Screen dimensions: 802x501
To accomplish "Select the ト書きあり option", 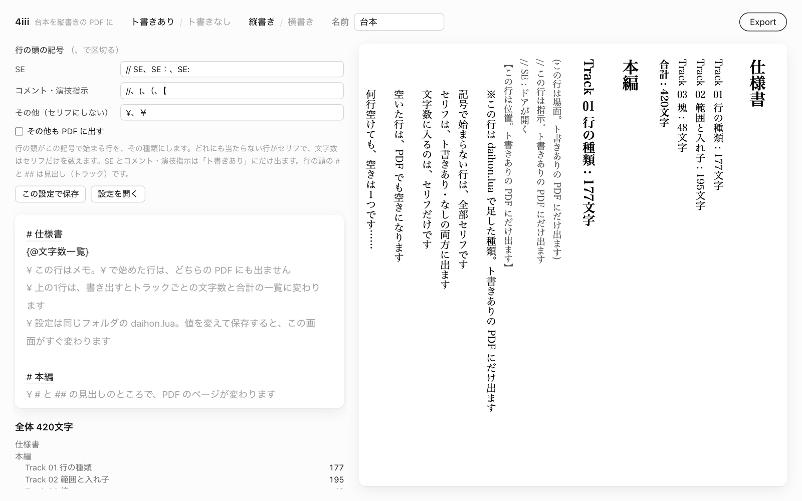I will click(x=152, y=22).
